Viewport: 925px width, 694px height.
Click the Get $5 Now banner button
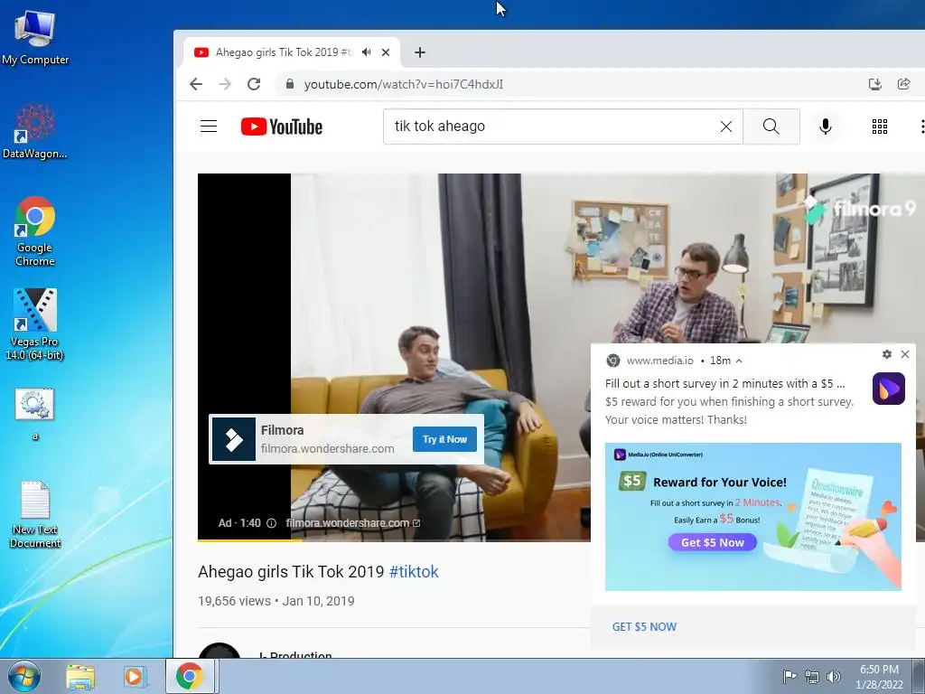click(712, 542)
